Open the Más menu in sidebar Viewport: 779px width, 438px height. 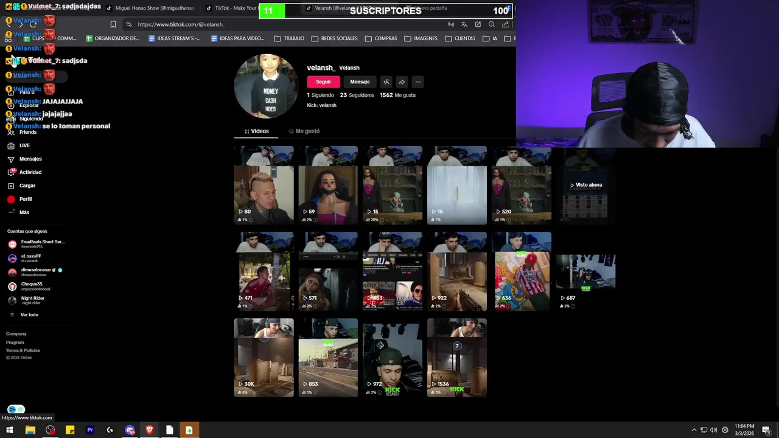point(18,212)
